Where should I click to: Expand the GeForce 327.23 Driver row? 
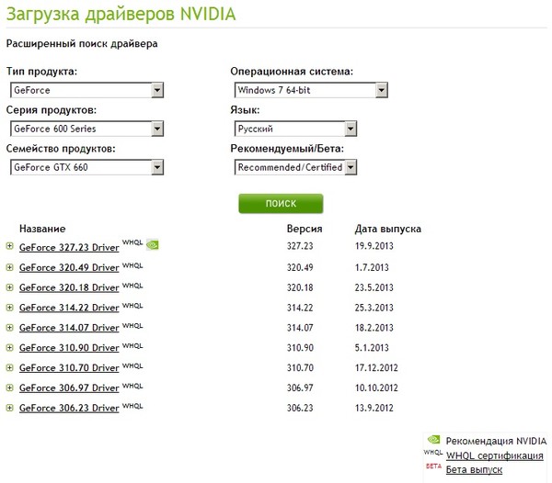[x=10, y=246]
